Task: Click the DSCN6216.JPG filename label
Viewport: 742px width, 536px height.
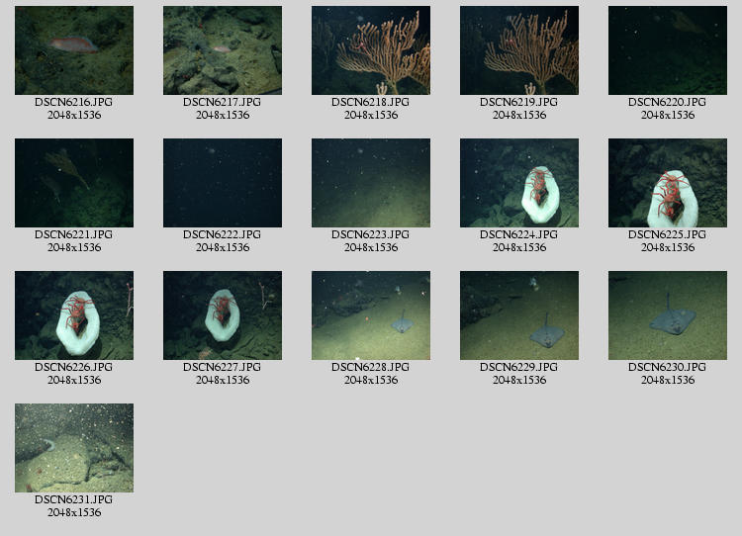Action: coord(74,103)
